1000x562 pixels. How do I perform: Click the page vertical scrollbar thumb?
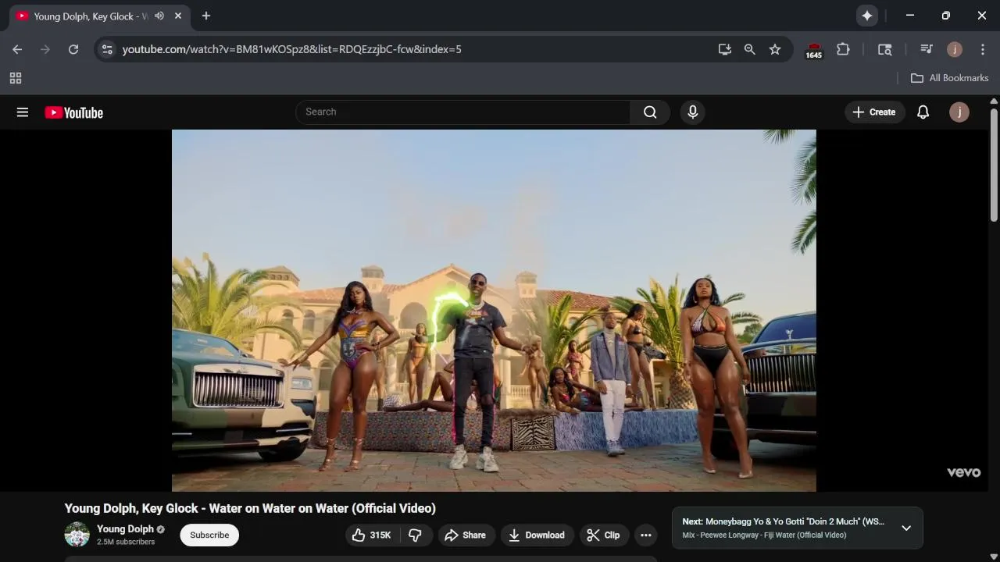pos(994,165)
